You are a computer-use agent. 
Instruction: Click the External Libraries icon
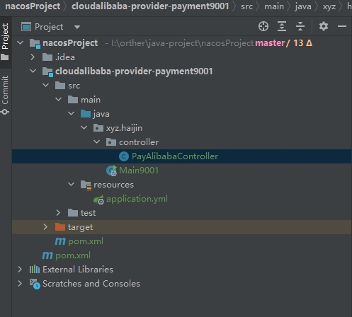35,269
